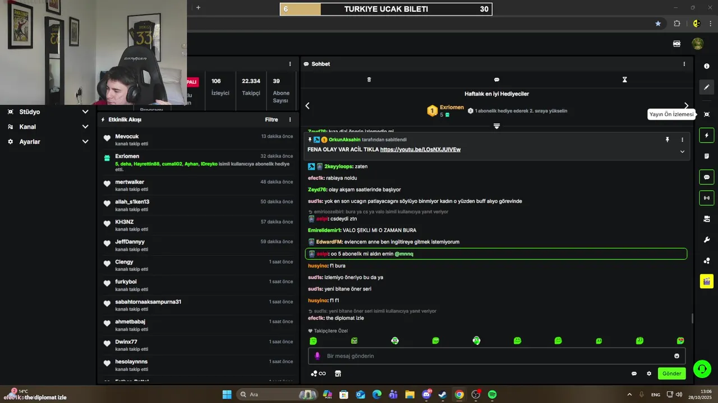Expand the pinned message chevron

click(x=682, y=151)
